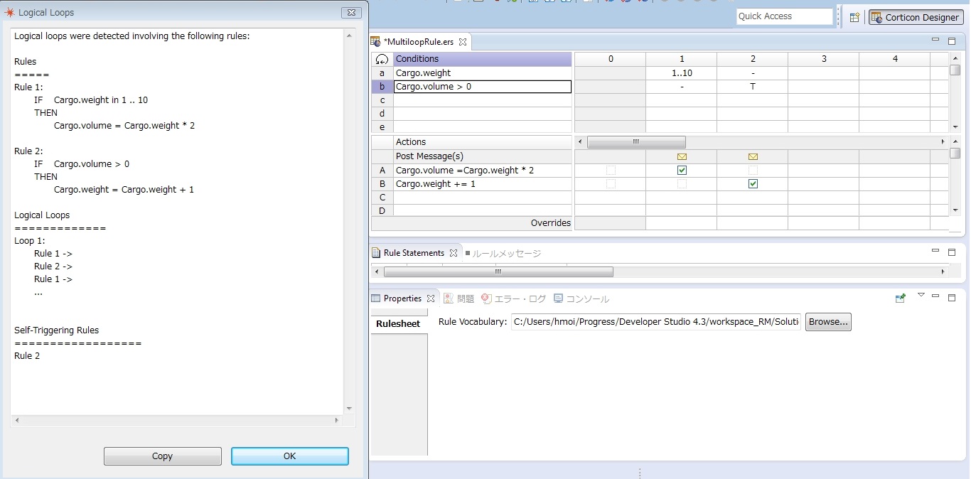Click the Quick Access search field
The image size is (971, 479).
784,16
